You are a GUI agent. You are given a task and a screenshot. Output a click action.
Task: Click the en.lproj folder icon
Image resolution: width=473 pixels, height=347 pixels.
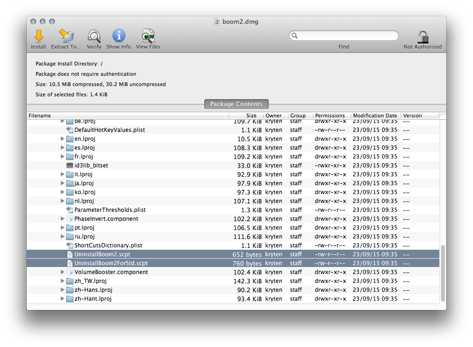coord(70,139)
